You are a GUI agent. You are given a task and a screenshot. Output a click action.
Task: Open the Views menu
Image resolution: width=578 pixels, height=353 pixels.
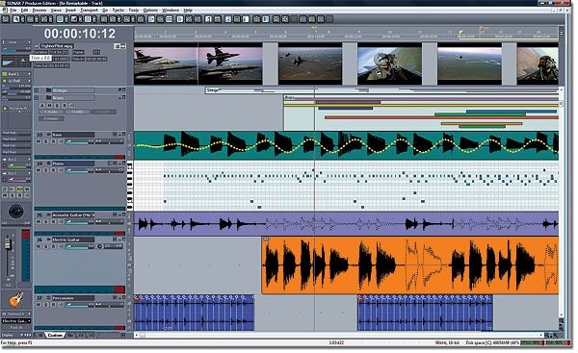[x=56, y=11]
